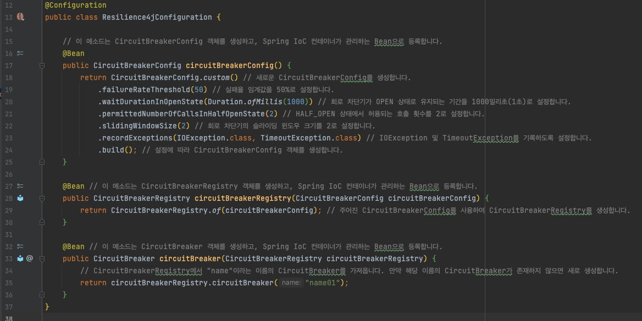This screenshot has width=642, height=321.
Task: Click the CircuitBreakerConfig parameter type on line 28
Action: tap(340, 198)
